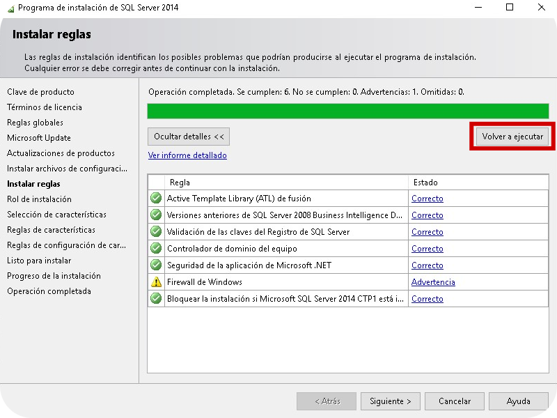Viewport: 557px width, 418px height.
Task: Click the check icon next to Controlador de dominio del equipo
Action: pos(156,248)
